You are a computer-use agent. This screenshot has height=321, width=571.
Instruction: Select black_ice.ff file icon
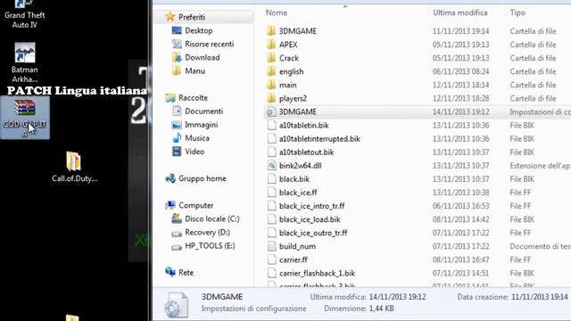coord(271,193)
